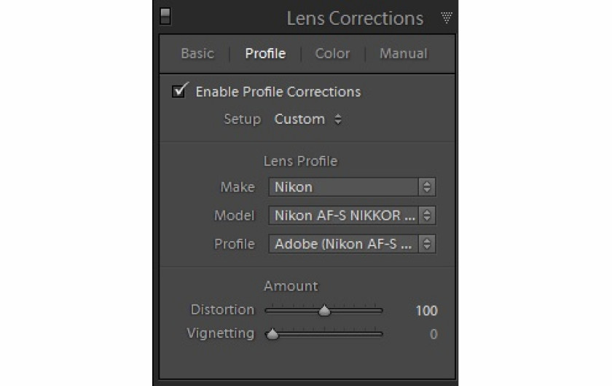Open the Profile dropdown Adobe (Nikon AF-S
This screenshot has height=386, width=612.
click(352, 244)
